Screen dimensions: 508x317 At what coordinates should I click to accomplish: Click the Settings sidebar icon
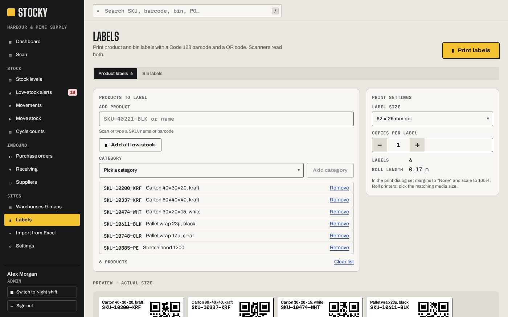point(10,246)
